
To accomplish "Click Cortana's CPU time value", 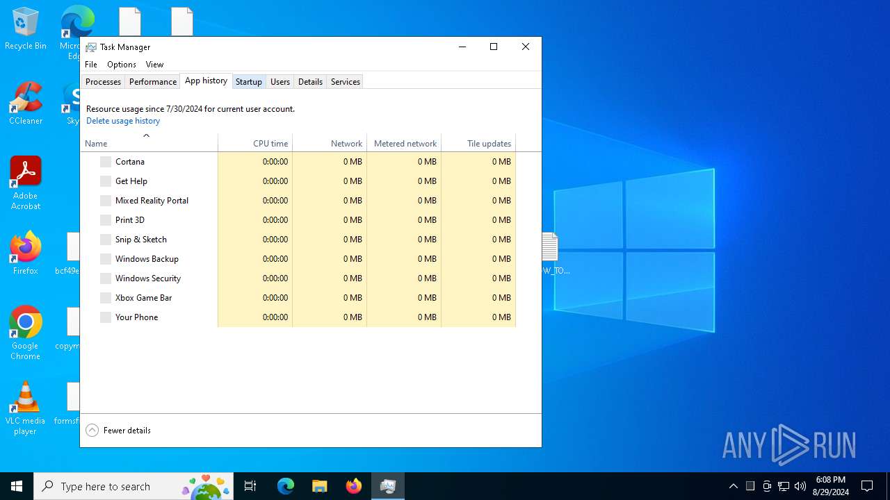I will pyautogui.click(x=275, y=162).
